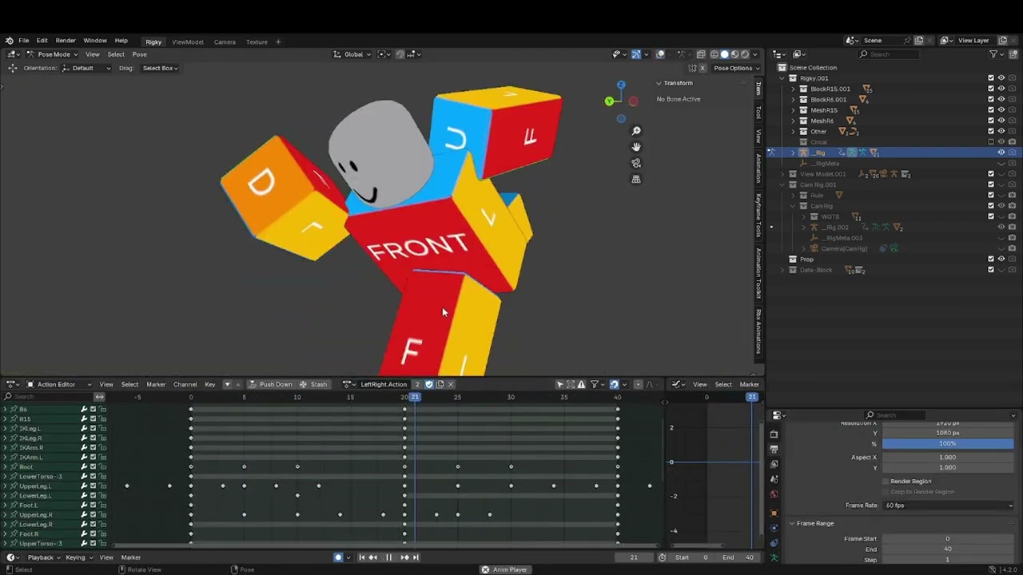Collapse the Rigky.001 collection
1023x575 pixels.
pos(782,78)
